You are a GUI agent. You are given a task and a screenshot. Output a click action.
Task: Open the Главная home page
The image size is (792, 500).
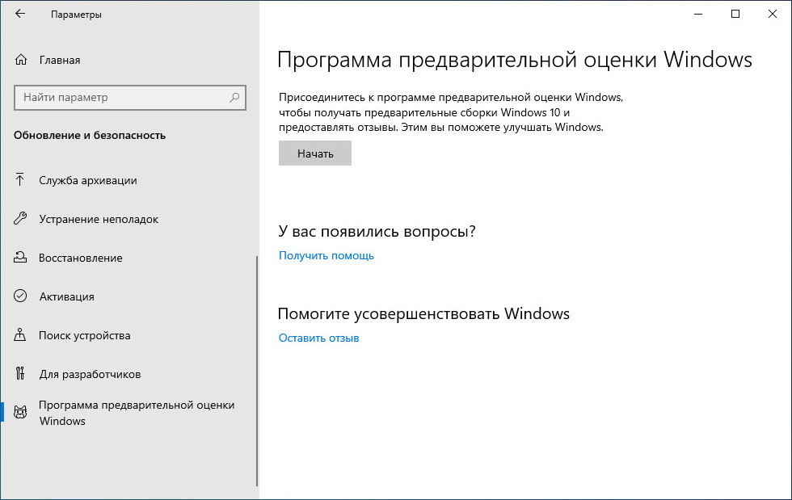[60, 60]
